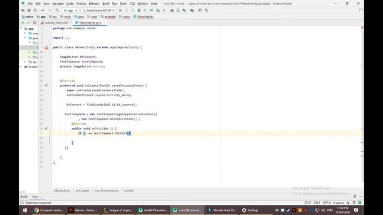Switch to MainActivity.java tab
Screen dimensions: 383x215
tap(90, 23)
